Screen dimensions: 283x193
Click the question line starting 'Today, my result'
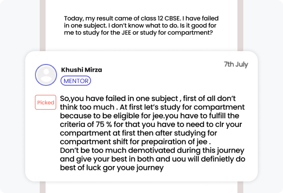(x=141, y=18)
